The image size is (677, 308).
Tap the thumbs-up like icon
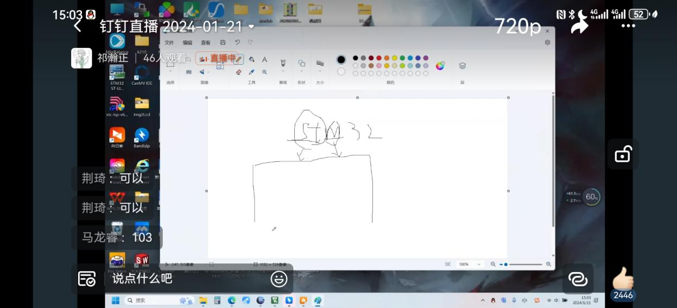pos(623,278)
